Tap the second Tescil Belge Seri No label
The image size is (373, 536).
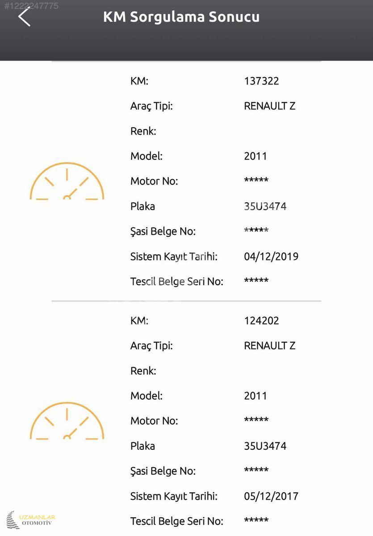tap(177, 521)
